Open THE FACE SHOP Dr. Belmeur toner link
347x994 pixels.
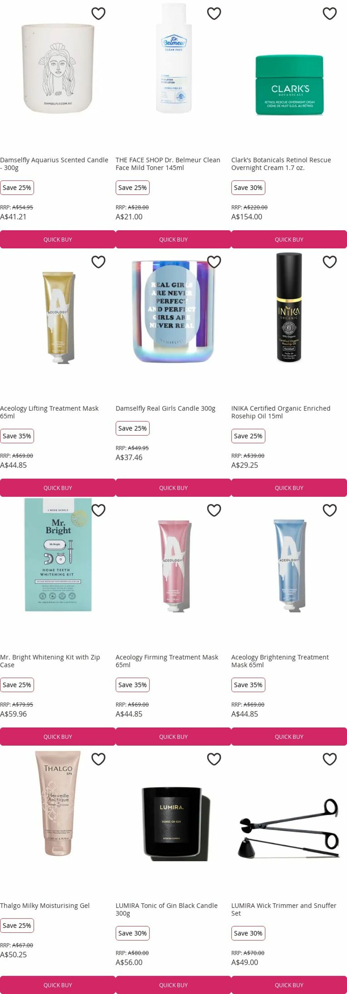pyautogui.click(x=168, y=164)
